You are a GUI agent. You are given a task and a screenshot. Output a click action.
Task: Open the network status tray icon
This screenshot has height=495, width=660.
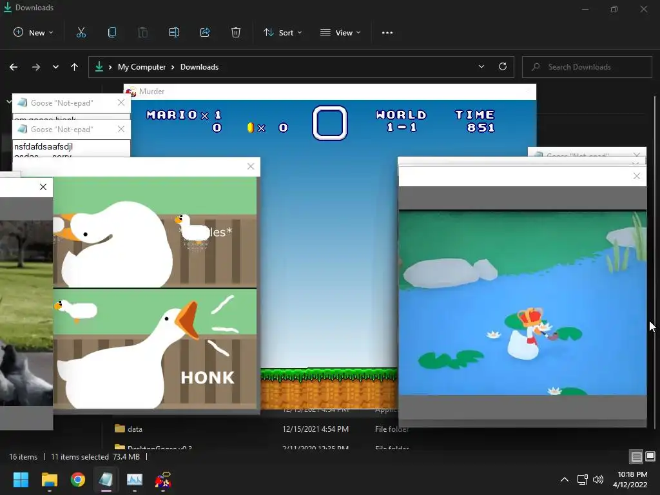point(583,480)
